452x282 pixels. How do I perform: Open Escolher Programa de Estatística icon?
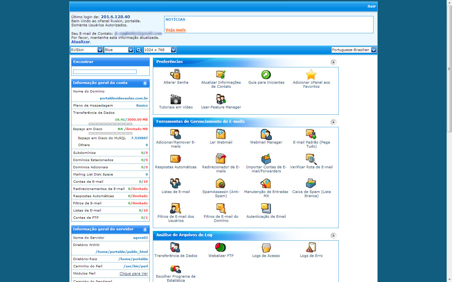coord(176,269)
